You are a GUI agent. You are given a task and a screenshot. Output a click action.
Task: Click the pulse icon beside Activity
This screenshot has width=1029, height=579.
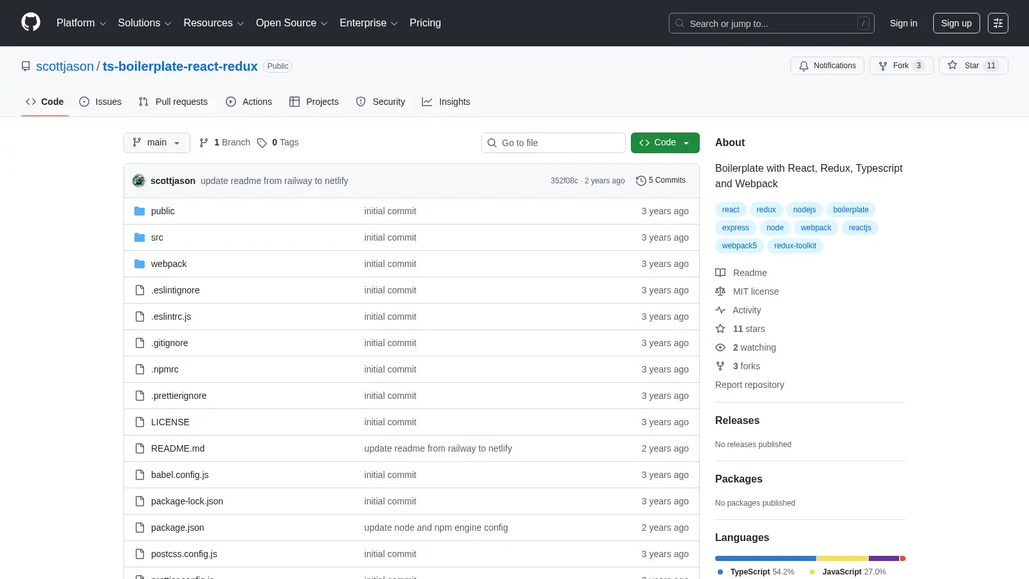720,310
